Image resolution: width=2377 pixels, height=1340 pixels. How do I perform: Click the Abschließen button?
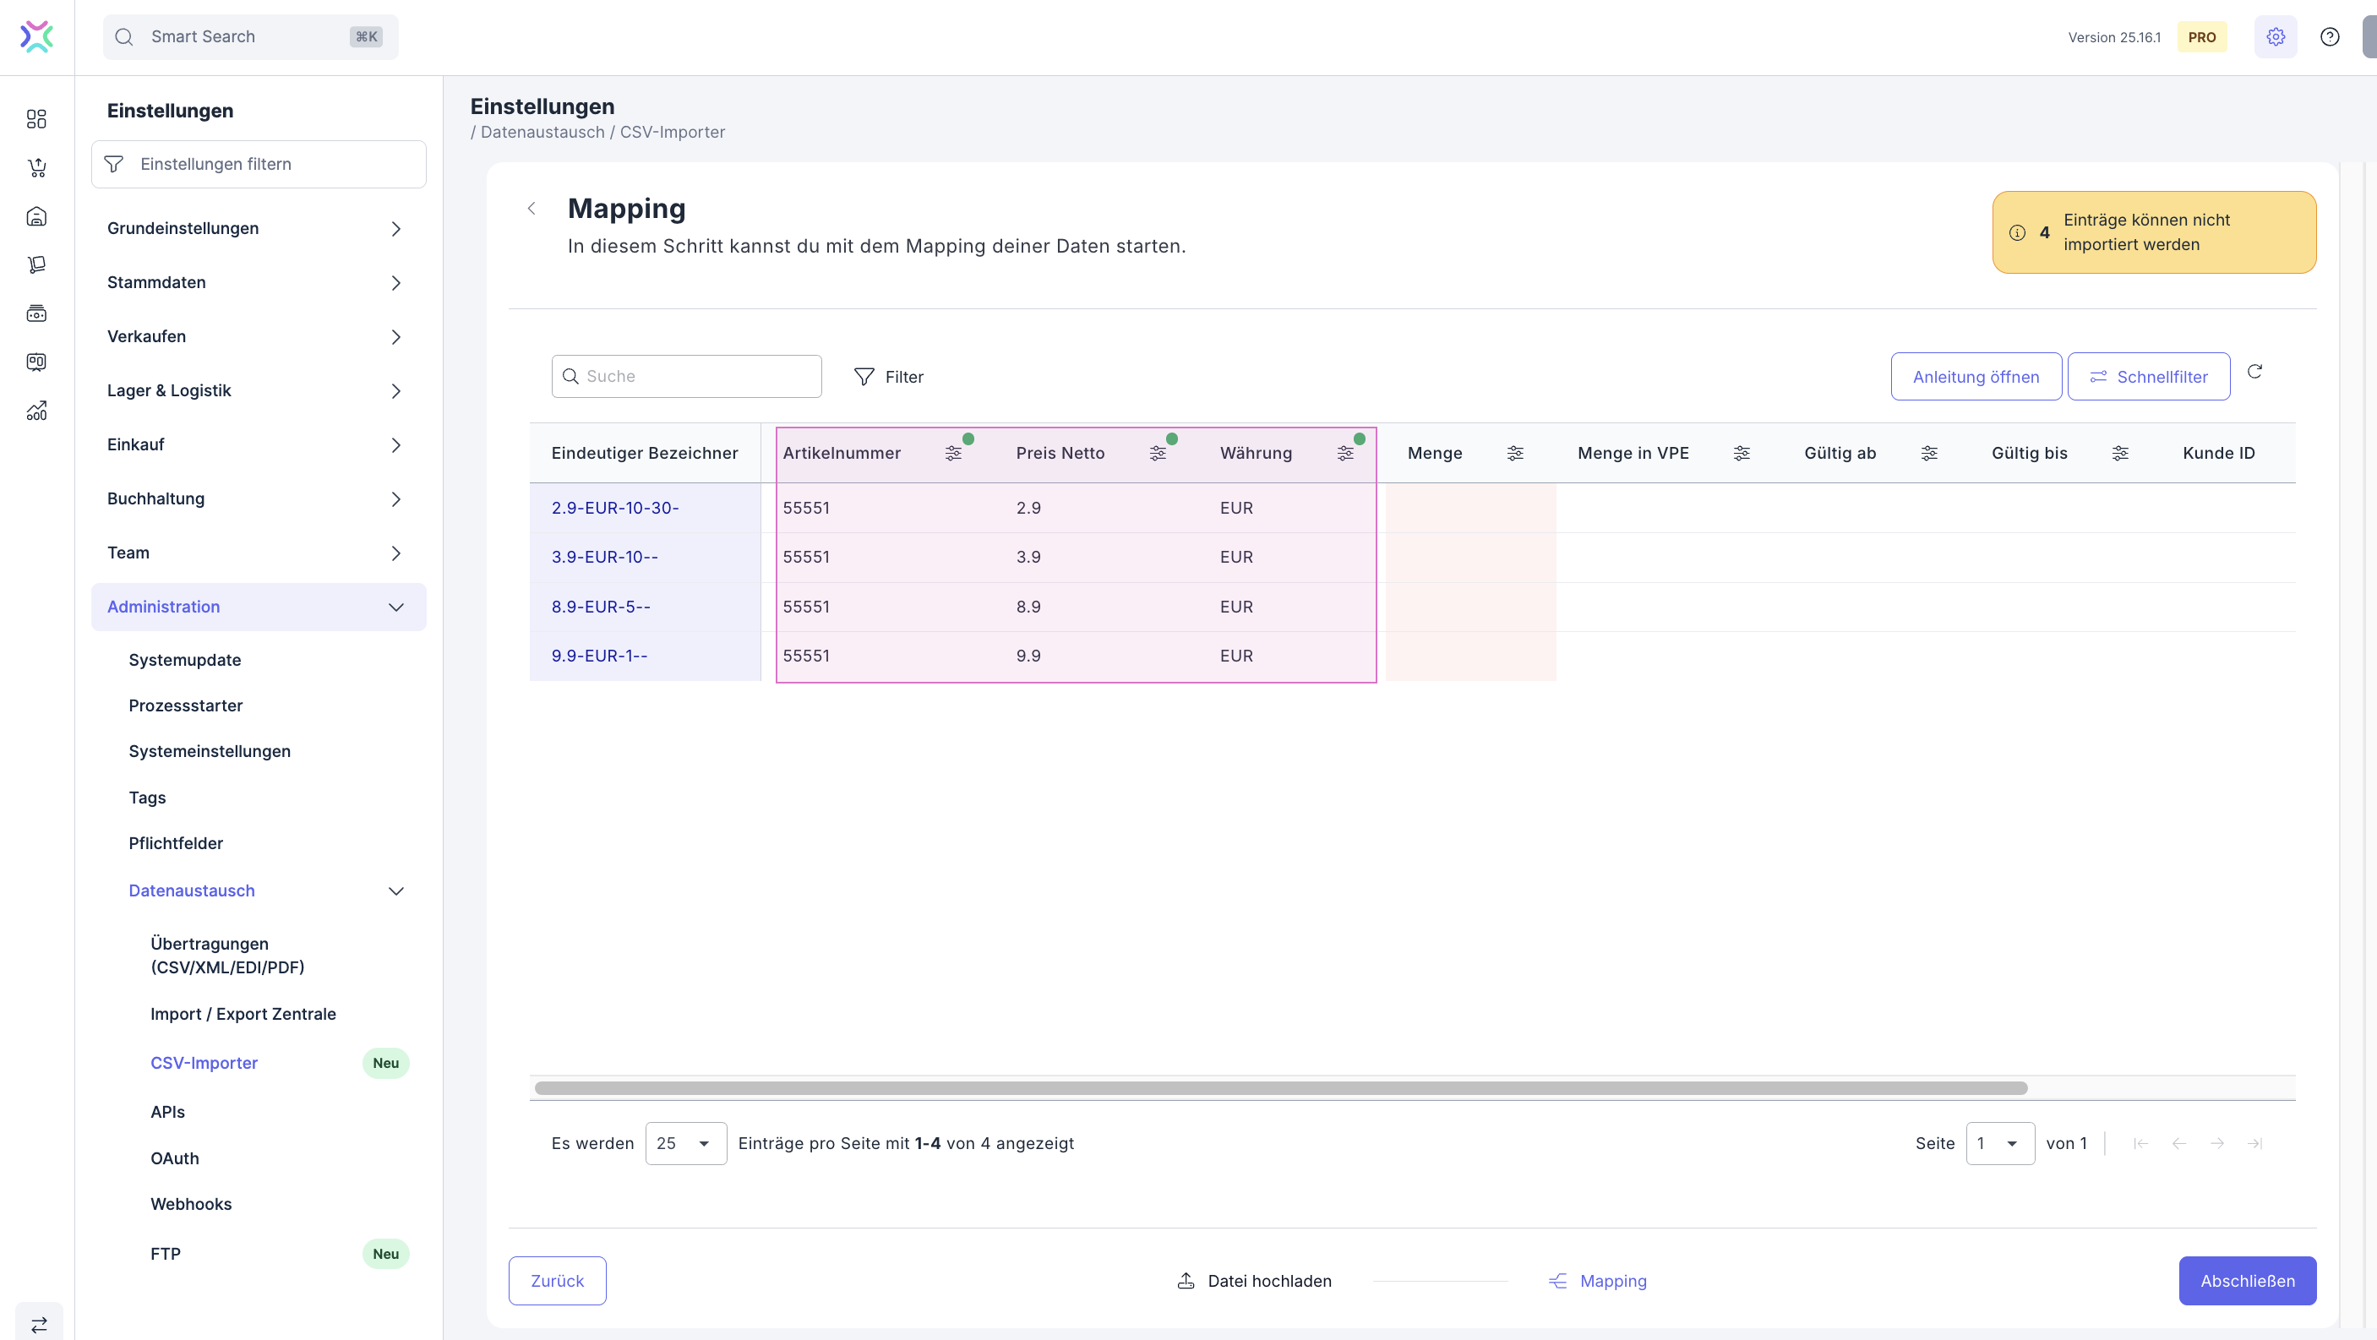tap(2247, 1281)
